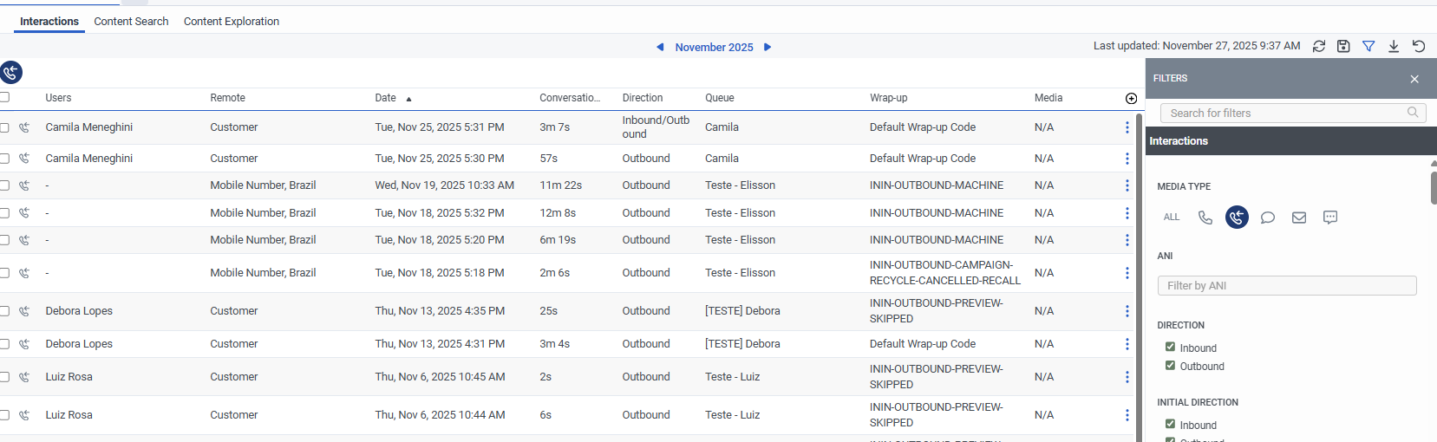
Task: Uncheck Inbound under DIRECTION filter
Action: click(x=1170, y=348)
